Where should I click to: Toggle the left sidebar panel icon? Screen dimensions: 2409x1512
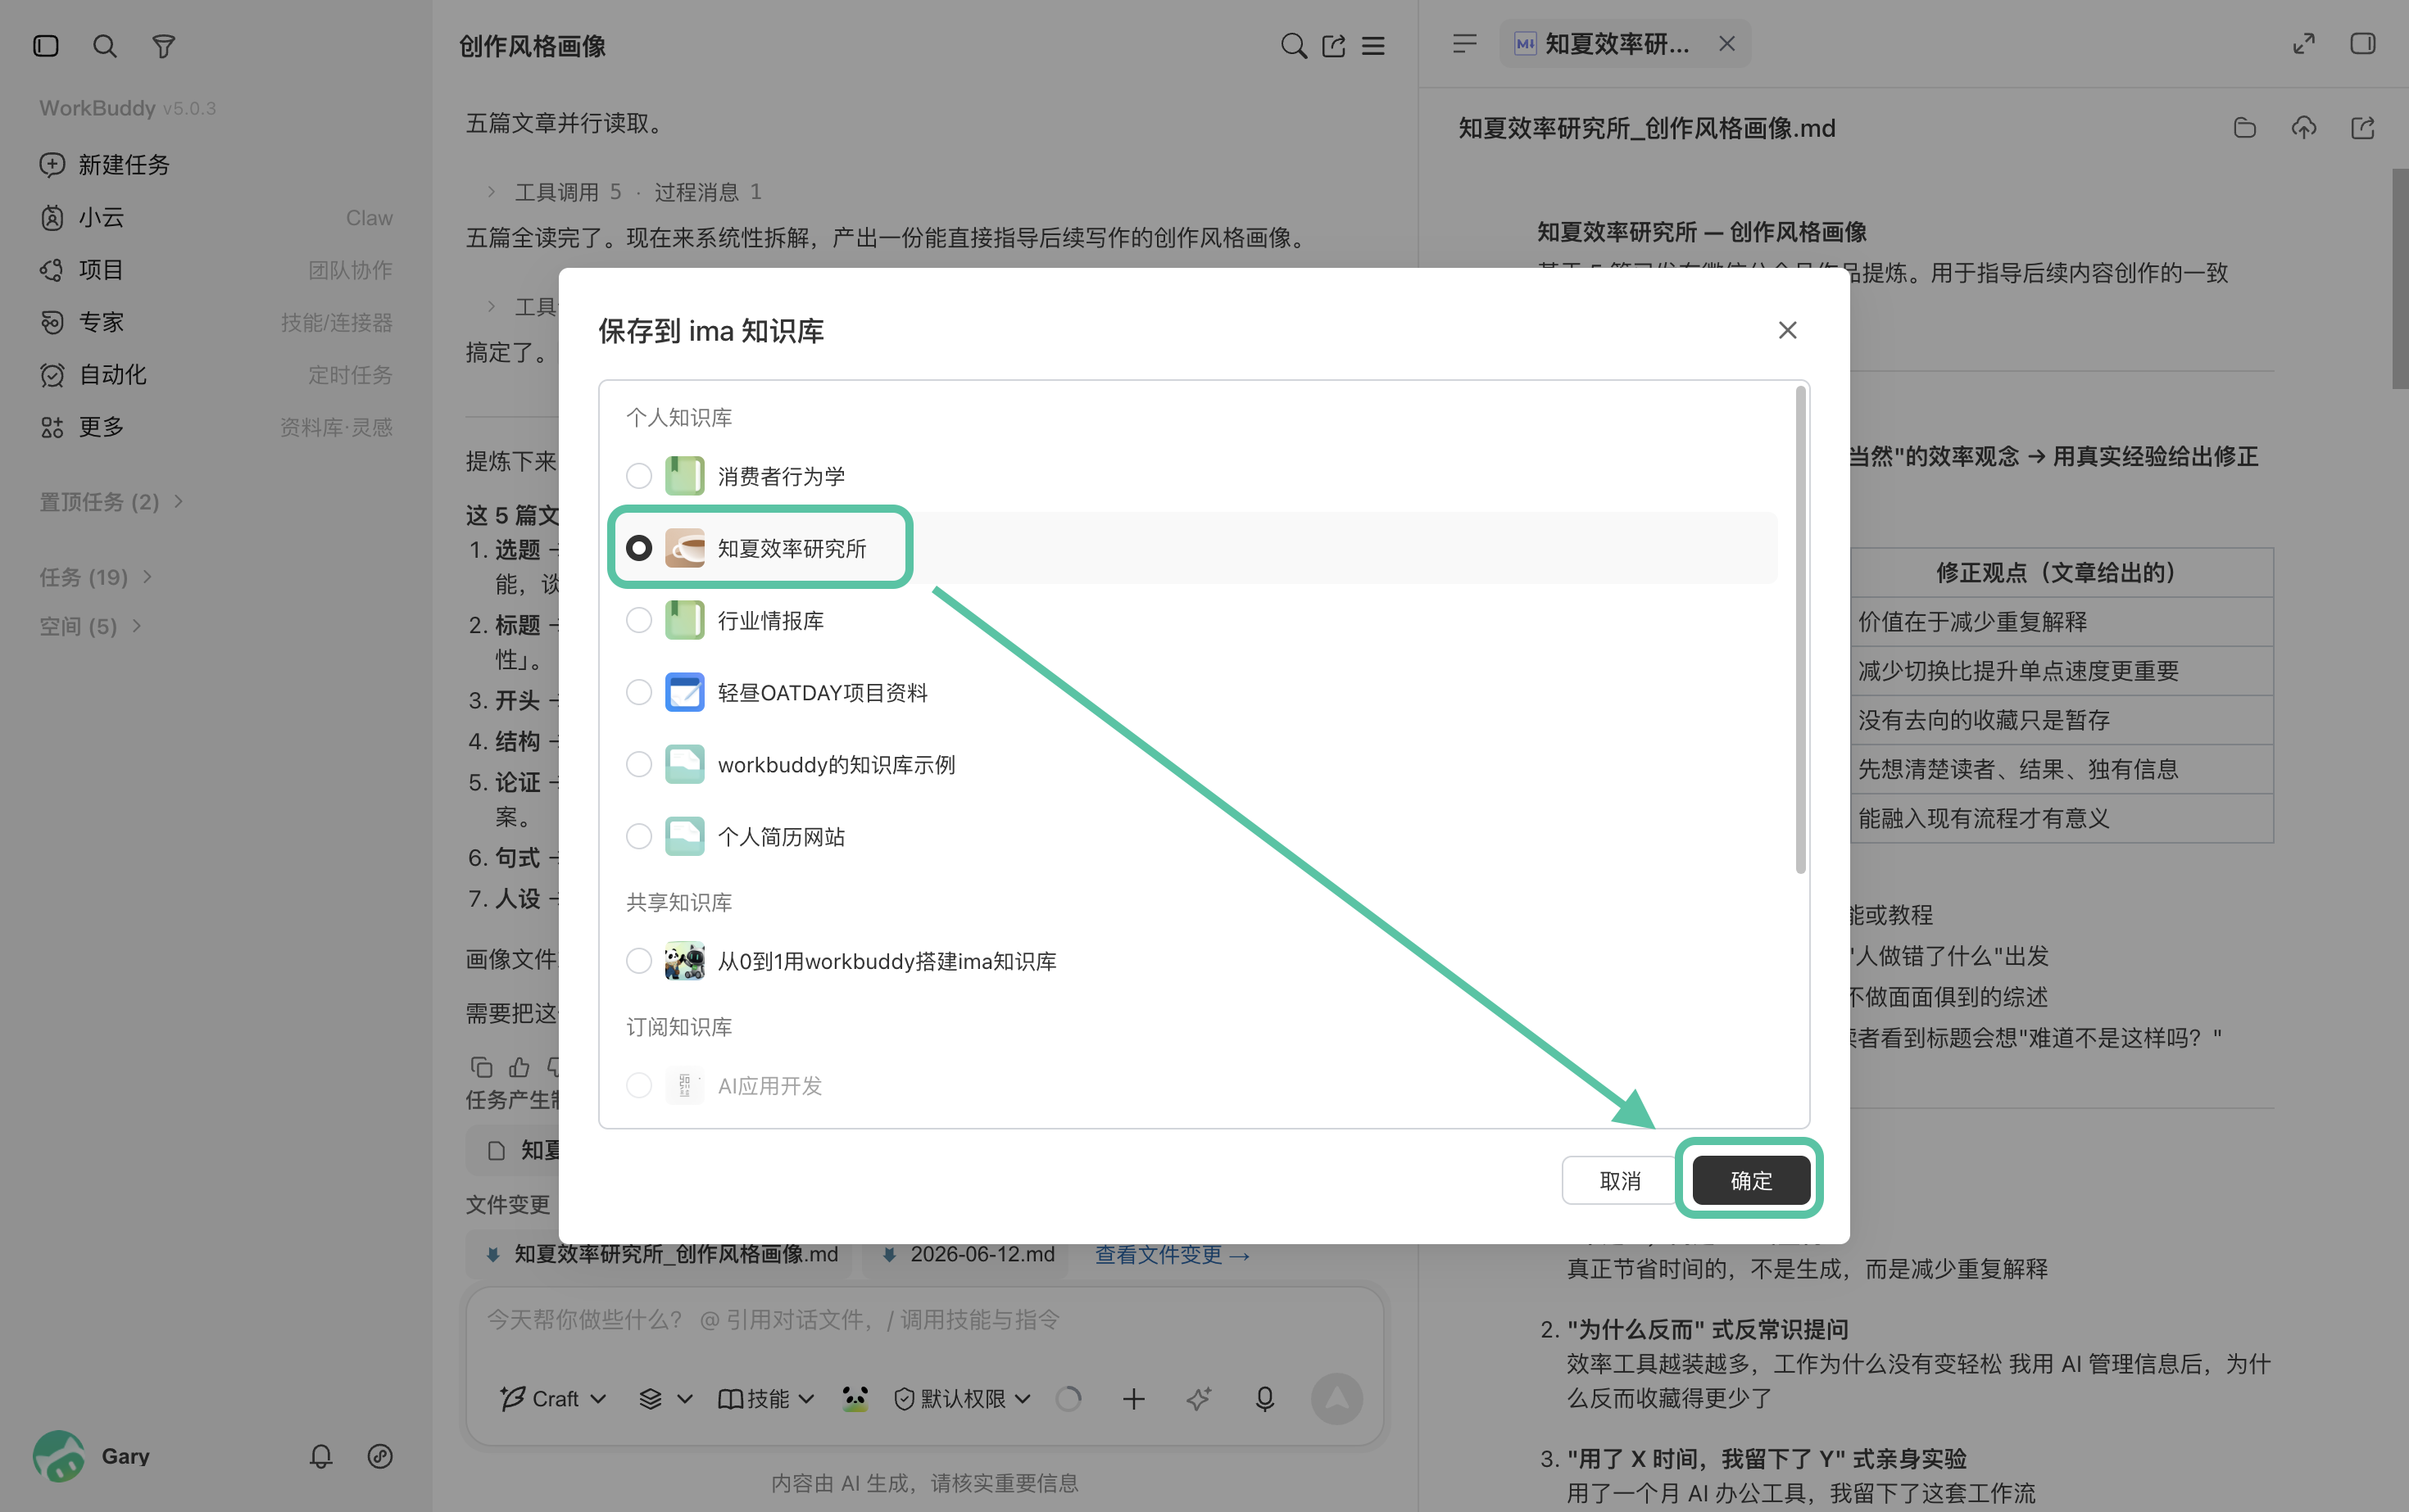tap(46, 46)
